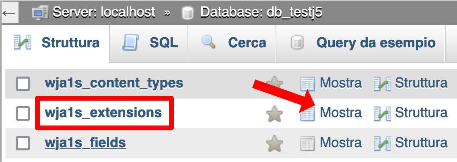Star the wja1s_fields table
This screenshot has width=457, height=162.
click(x=274, y=143)
